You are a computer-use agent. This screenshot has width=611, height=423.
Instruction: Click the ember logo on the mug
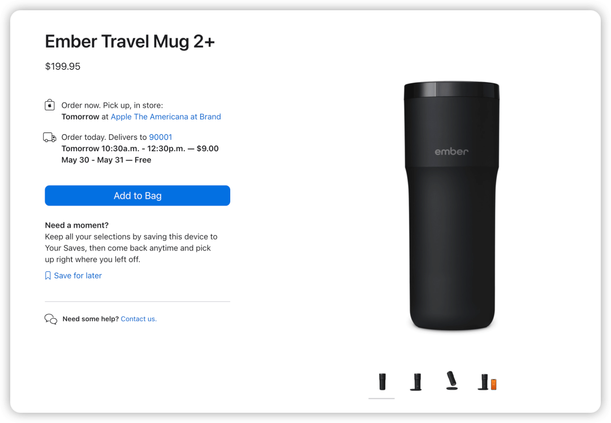(x=451, y=151)
